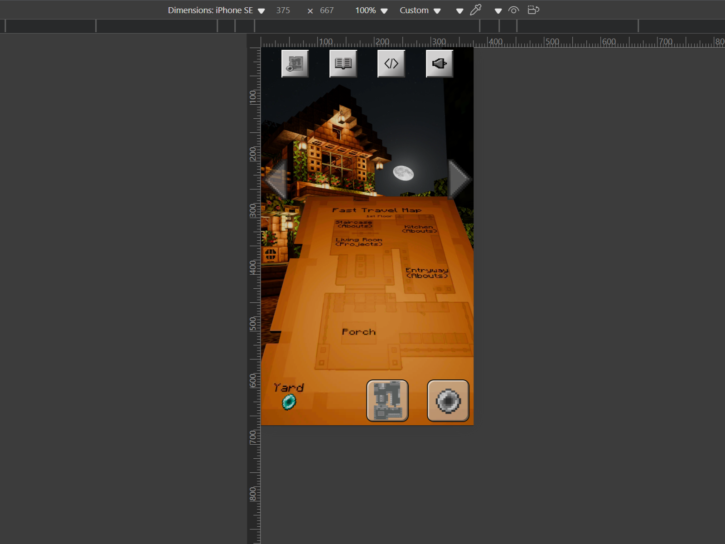Travel to Living Room (Projects)
This screenshot has height=544, width=725.
pos(359,242)
